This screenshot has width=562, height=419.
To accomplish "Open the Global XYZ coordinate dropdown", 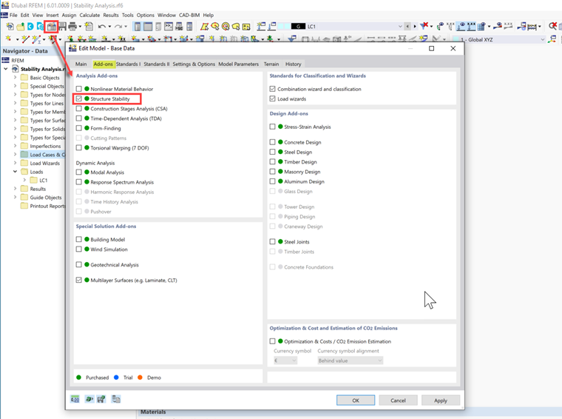I will 542,39.
